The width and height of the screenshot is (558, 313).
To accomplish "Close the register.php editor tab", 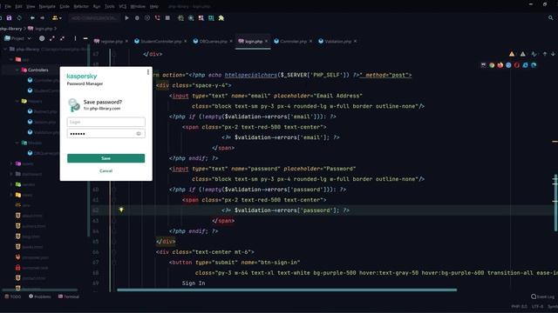I will pos(126,41).
